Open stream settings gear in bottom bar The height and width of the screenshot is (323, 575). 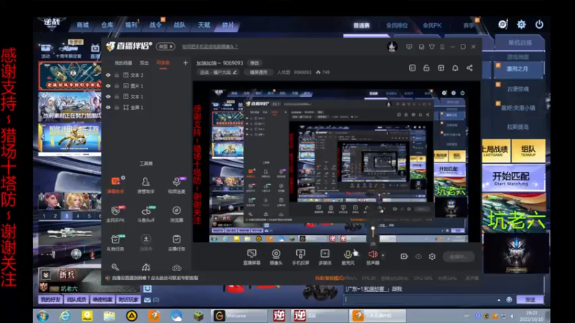(432, 256)
